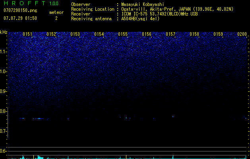Viewport: 250px width, 159px height.
Task: Click the 0157 time marker
Action: coord(171,34)
